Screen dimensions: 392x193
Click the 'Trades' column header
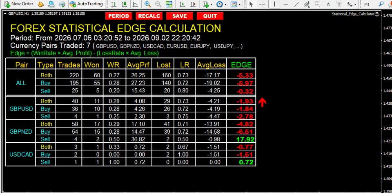(x=69, y=65)
